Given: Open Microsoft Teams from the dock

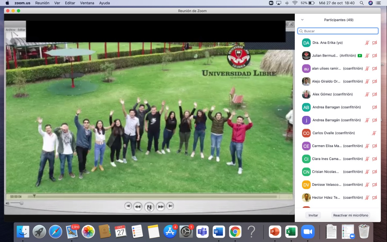Looking at the screenshot, I should (203, 232).
